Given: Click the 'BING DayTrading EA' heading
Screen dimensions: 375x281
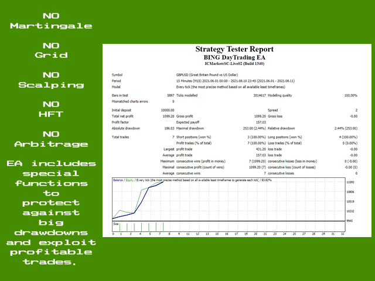Looking at the screenshot, I should click(x=234, y=57).
